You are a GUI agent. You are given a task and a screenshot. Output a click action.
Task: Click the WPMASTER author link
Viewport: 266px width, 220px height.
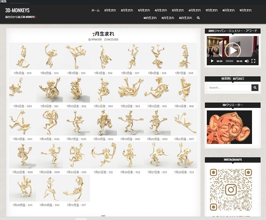point(96,40)
